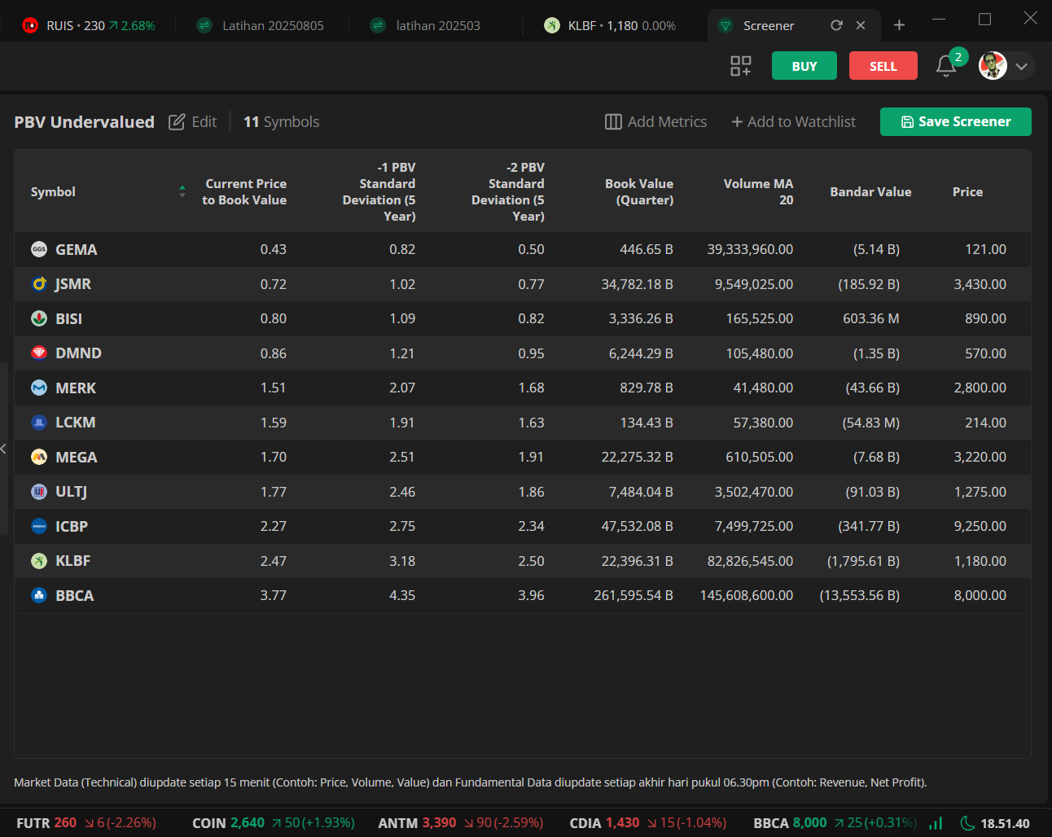Open the BBCA symbol in table

(75, 595)
